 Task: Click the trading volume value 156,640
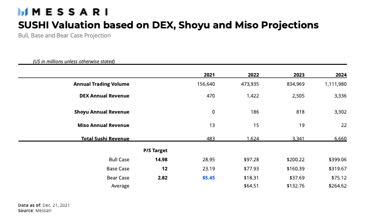(x=206, y=84)
